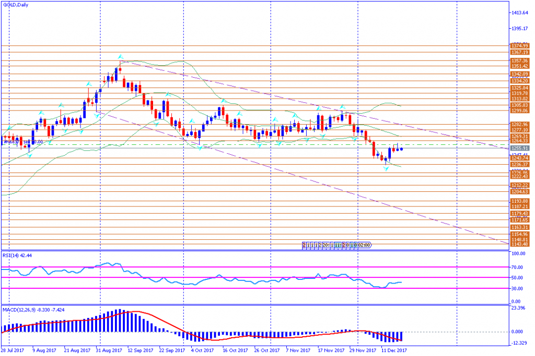535x356 pixels.
Task: Click the RSI(14) 42.44 indicator label
Action: coord(17,256)
